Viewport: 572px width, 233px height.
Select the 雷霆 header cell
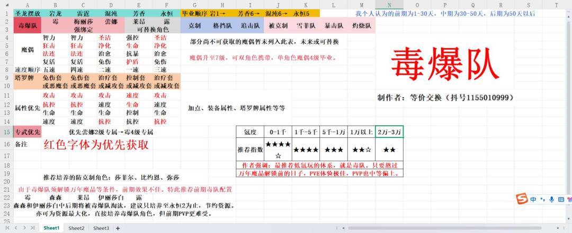coord(83,13)
